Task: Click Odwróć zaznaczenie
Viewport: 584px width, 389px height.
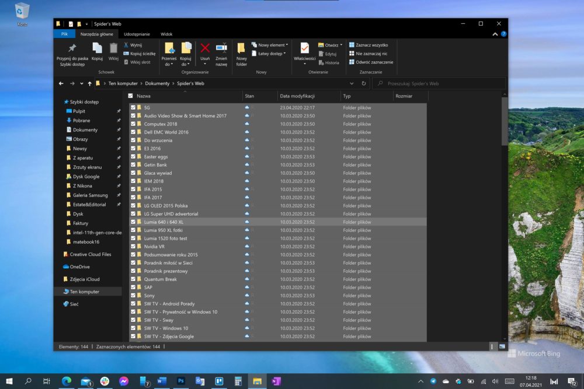Action: coord(371,62)
